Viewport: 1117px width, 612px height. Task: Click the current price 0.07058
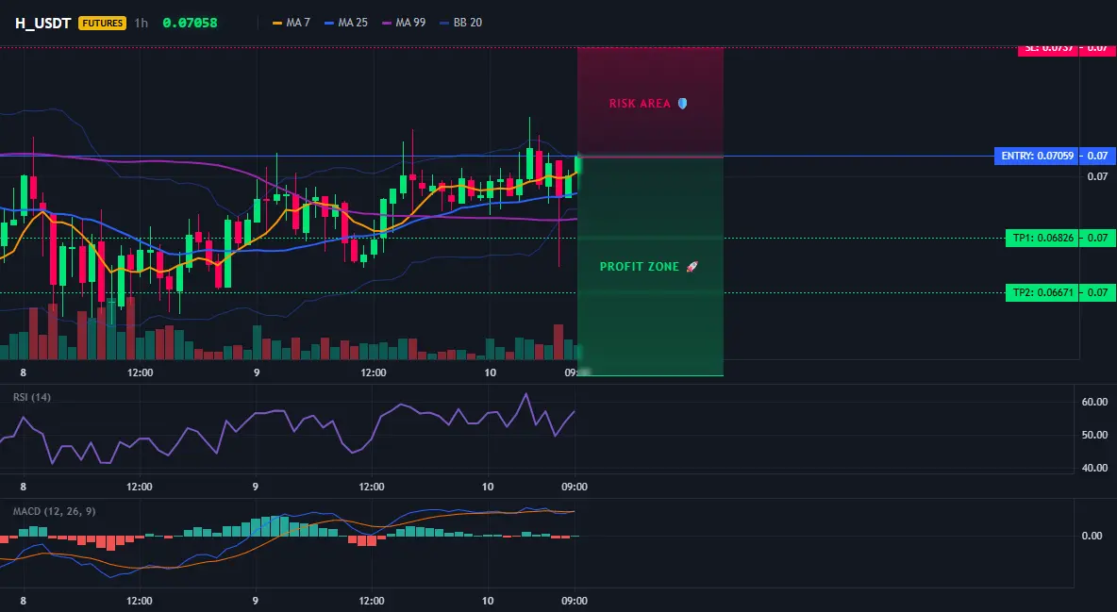pyautogui.click(x=190, y=23)
